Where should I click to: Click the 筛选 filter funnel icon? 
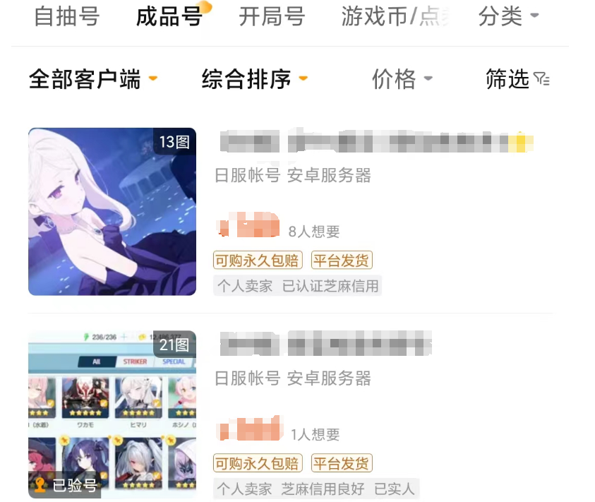coord(541,79)
